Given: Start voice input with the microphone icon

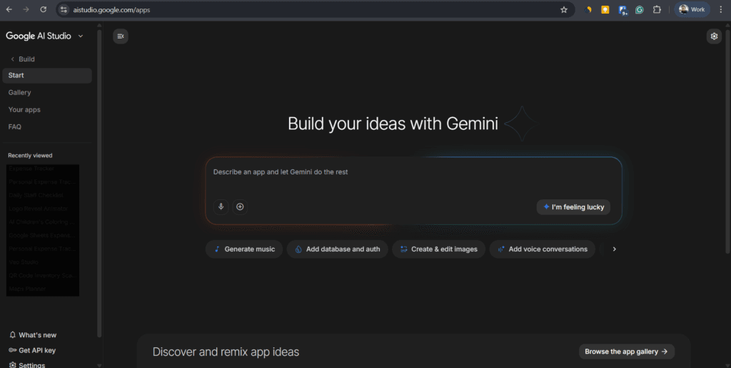Looking at the screenshot, I should [221, 207].
